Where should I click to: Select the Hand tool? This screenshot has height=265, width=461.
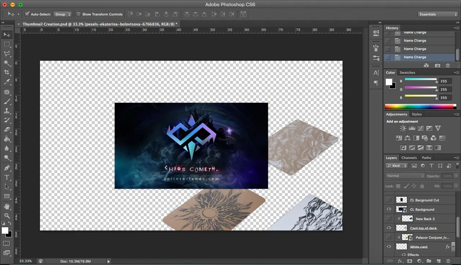click(7, 206)
